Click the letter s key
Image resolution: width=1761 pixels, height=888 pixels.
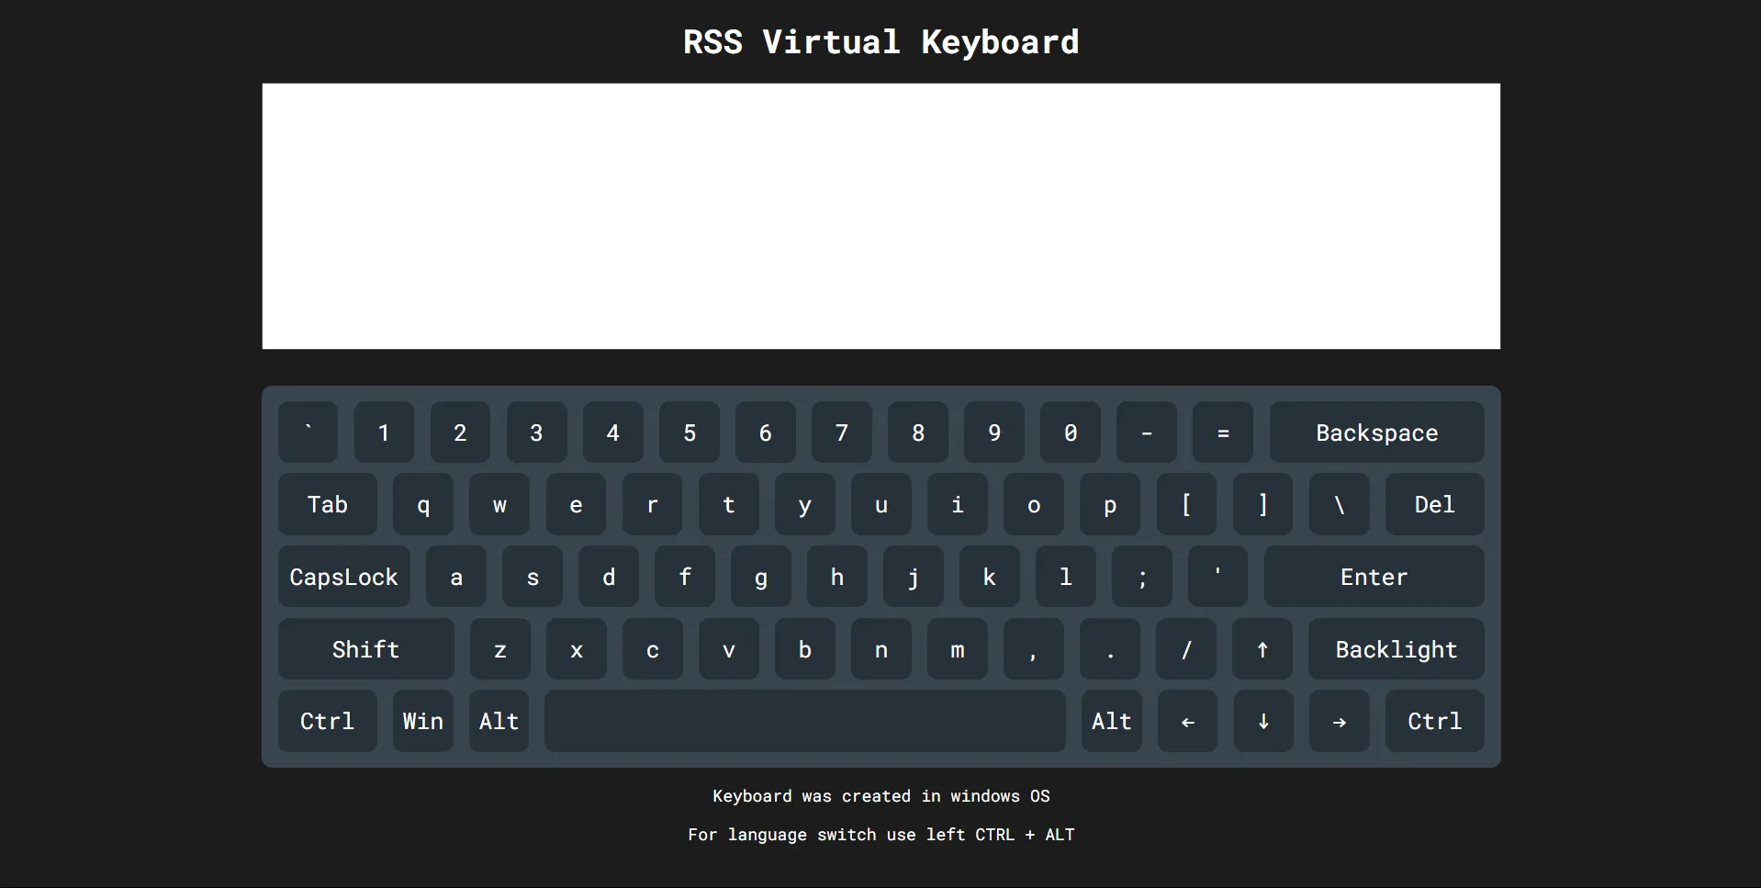[x=533, y=577]
